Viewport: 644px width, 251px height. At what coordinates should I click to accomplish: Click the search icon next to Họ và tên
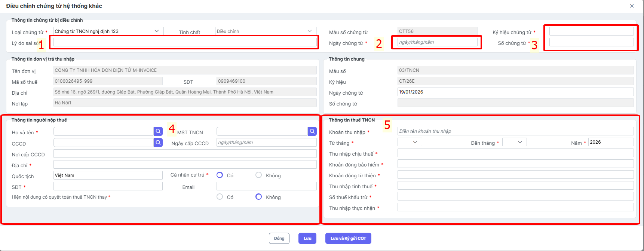[158, 131]
